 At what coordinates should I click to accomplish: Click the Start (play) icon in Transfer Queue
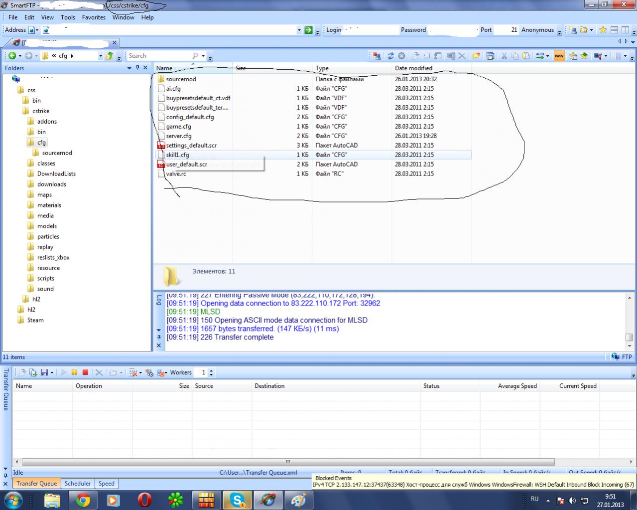click(63, 372)
